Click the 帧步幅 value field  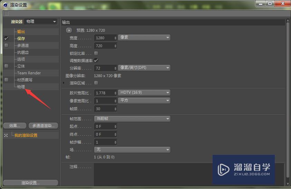[x=104, y=142]
